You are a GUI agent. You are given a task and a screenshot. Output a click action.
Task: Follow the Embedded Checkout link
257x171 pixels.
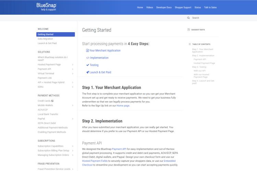[170, 161]
